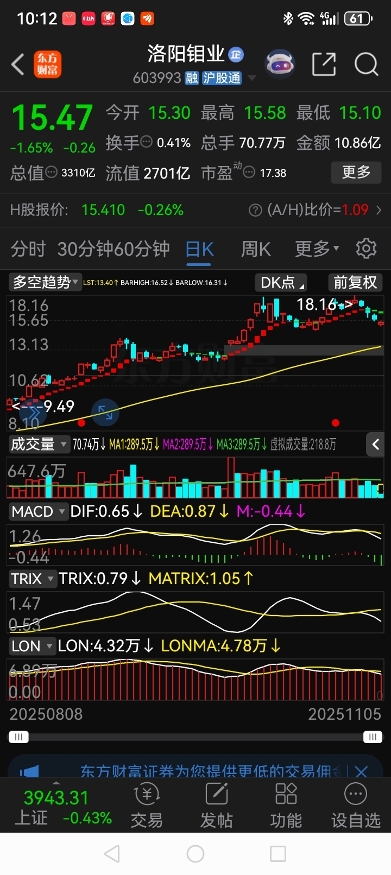Tap the right handle of date range slider

(x=373, y=737)
